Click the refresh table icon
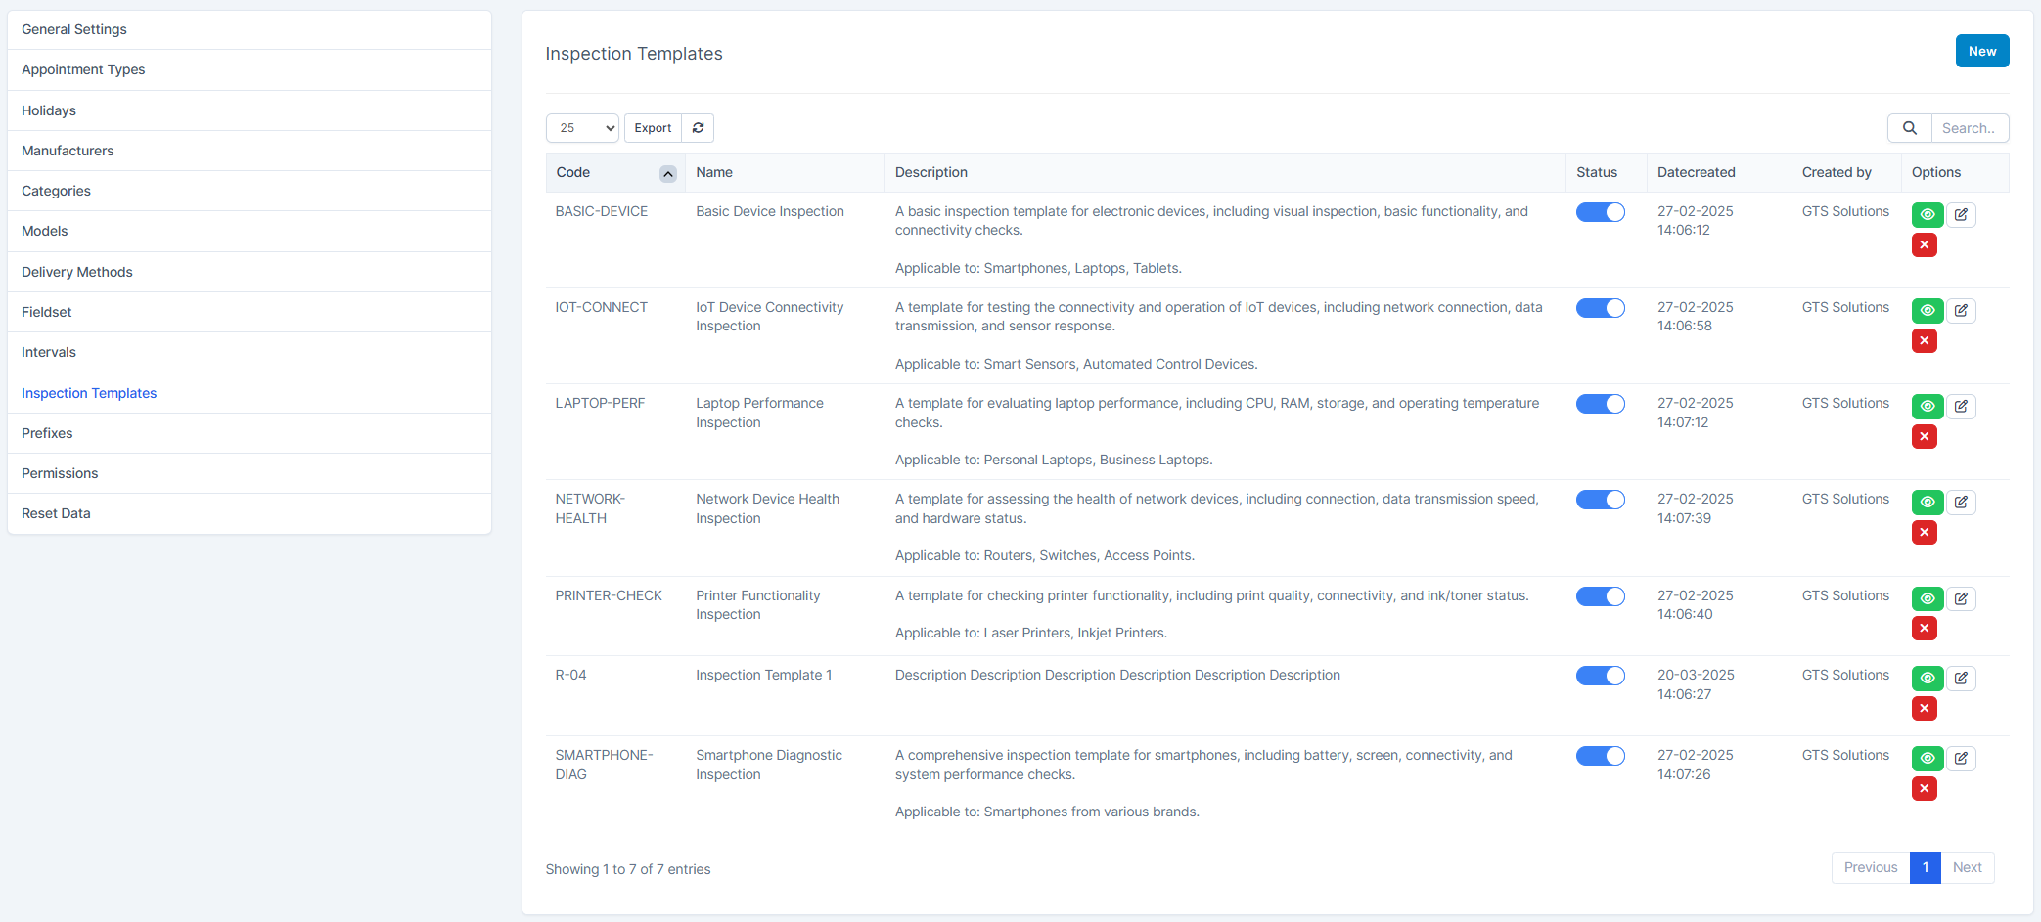This screenshot has width=2041, height=922. [698, 128]
